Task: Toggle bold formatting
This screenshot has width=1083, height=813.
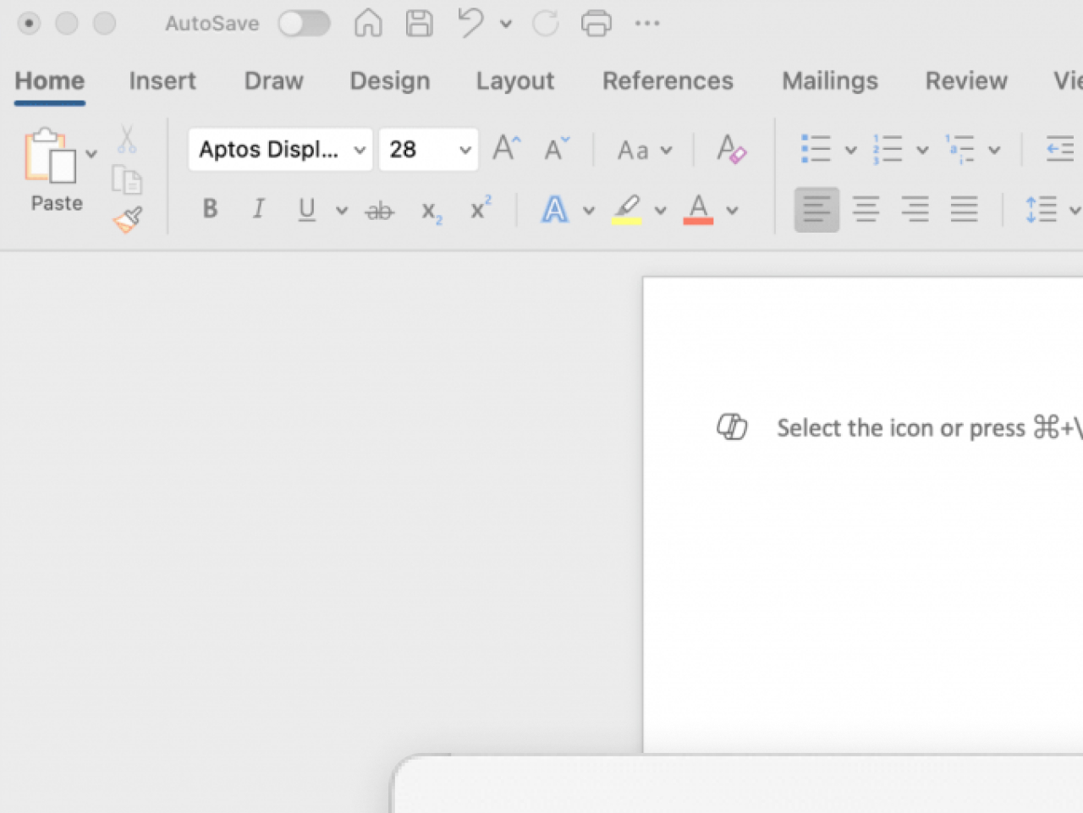Action: click(x=209, y=209)
